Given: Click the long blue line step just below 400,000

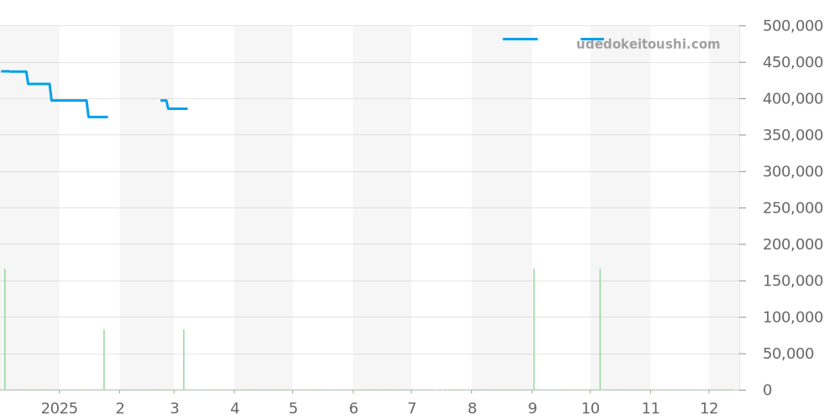Looking at the screenshot, I should coord(69,100).
